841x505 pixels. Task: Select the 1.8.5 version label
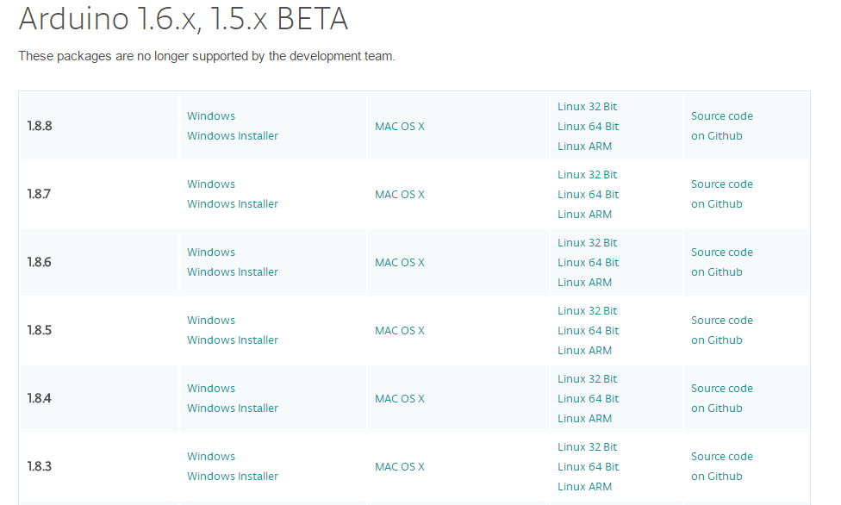(40, 331)
